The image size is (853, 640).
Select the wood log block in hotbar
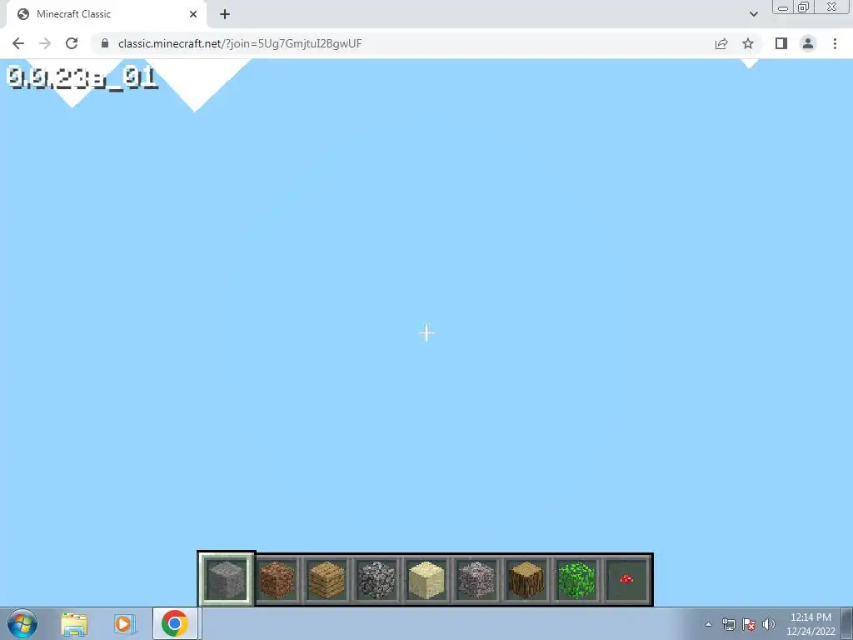(526, 579)
